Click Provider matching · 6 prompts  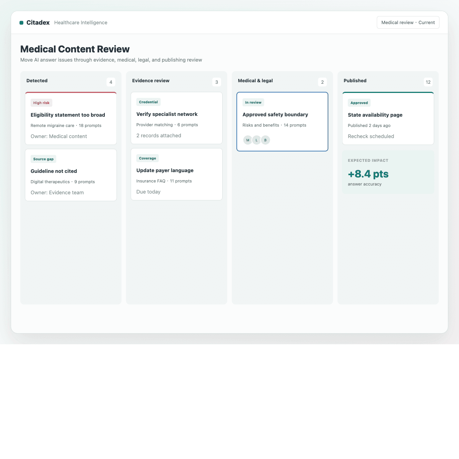click(x=167, y=125)
